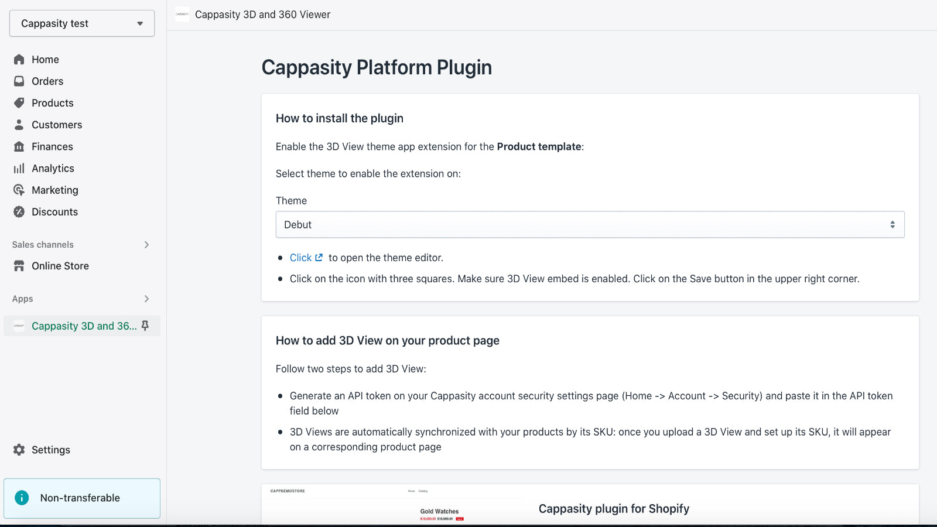The width and height of the screenshot is (937, 527).
Task: Click the Analytics bar-chart icon
Action: click(19, 168)
